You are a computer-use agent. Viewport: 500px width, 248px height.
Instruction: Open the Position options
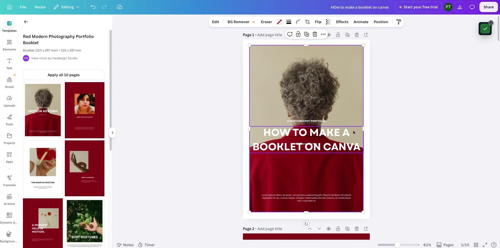(381, 22)
